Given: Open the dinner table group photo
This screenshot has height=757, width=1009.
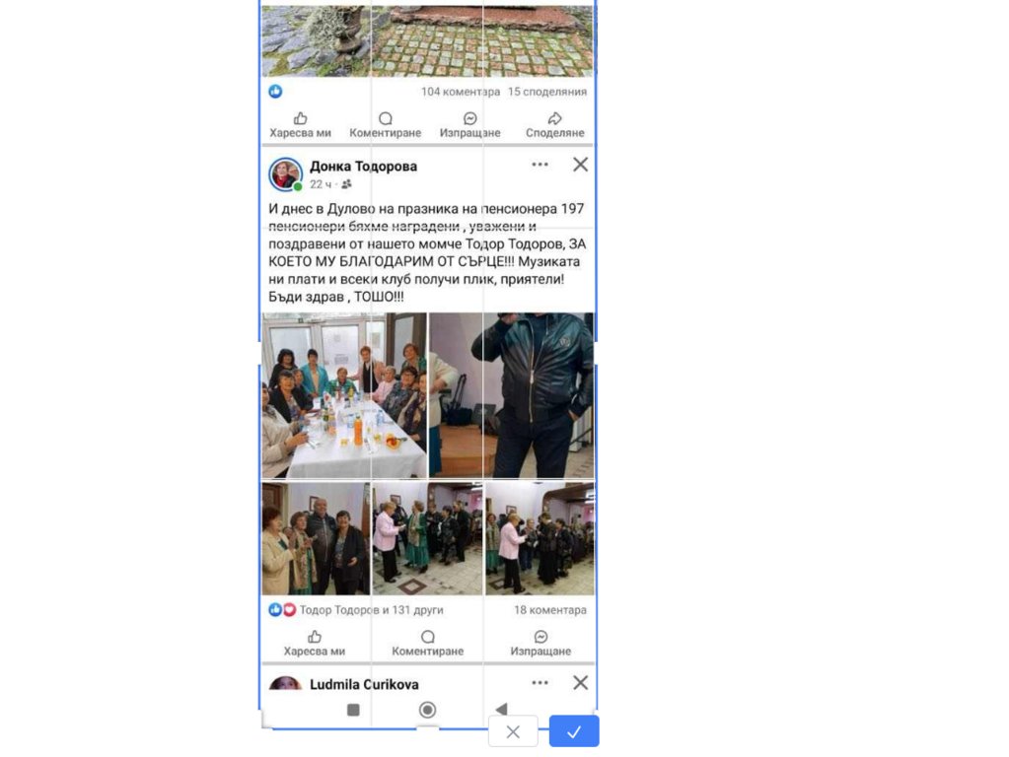Looking at the screenshot, I should [343, 395].
